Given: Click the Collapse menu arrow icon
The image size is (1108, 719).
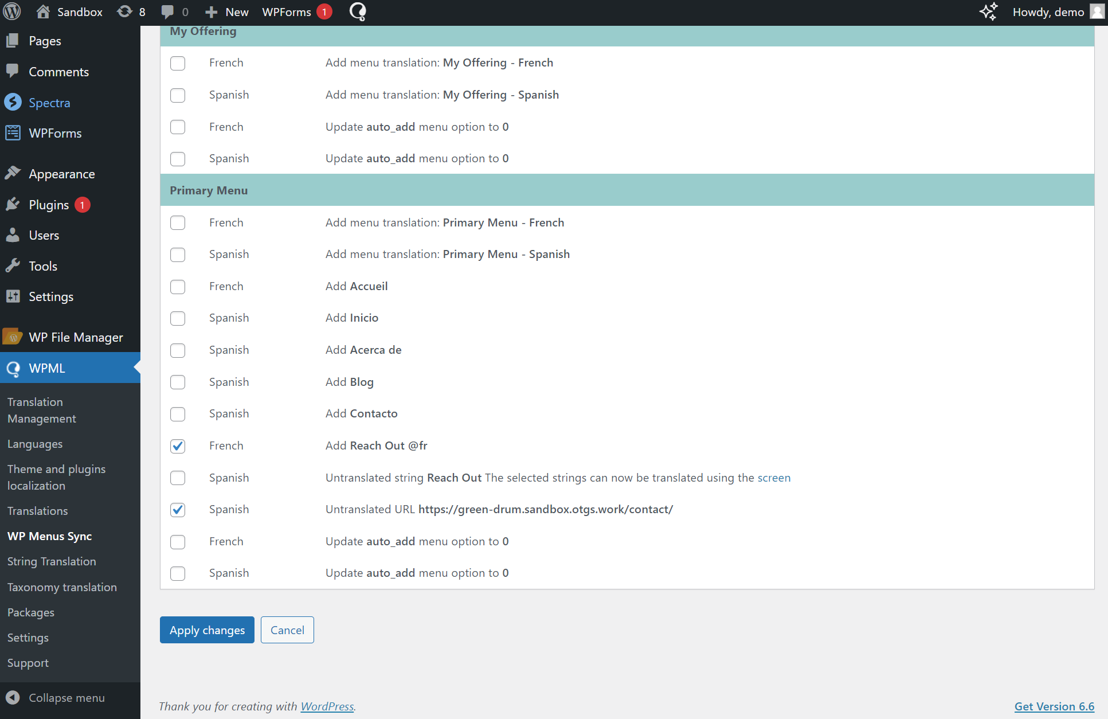Looking at the screenshot, I should point(13,697).
